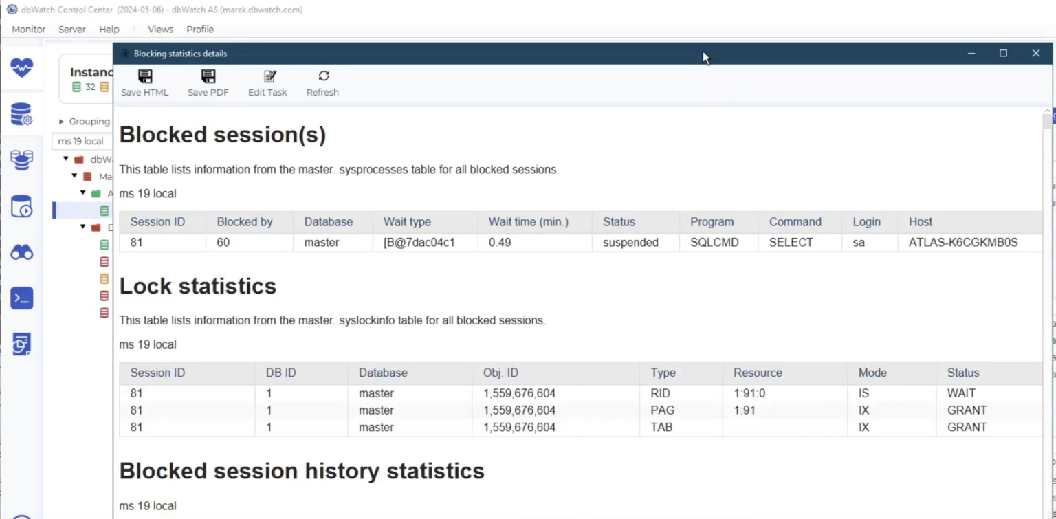Click the stacked-databases farm icon in sidebar

[x=21, y=159]
